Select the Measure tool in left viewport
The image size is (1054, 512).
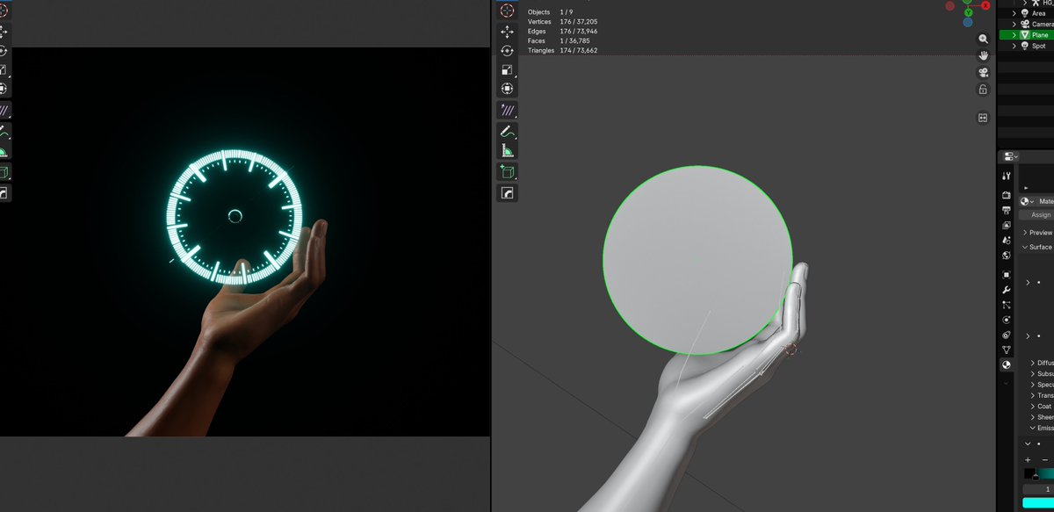tap(3, 151)
